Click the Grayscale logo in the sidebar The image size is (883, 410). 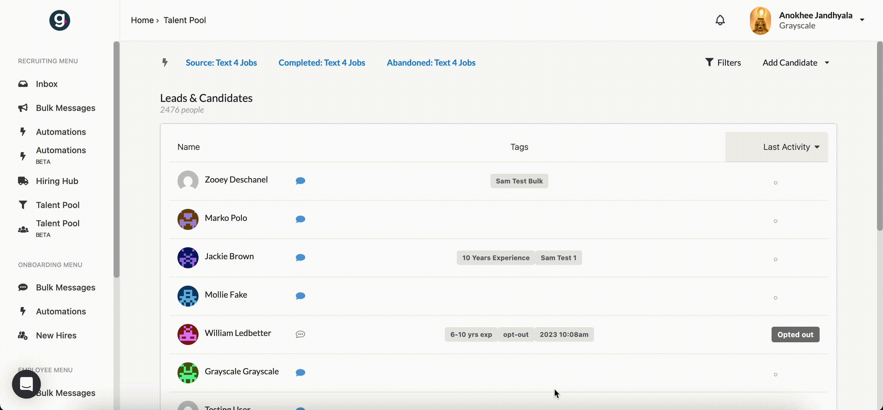click(60, 20)
